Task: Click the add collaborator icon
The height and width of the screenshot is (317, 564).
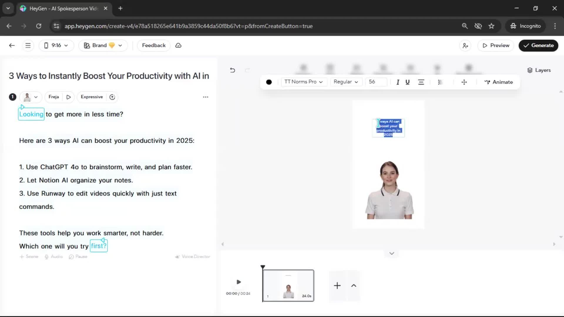Action: pyautogui.click(x=465, y=45)
